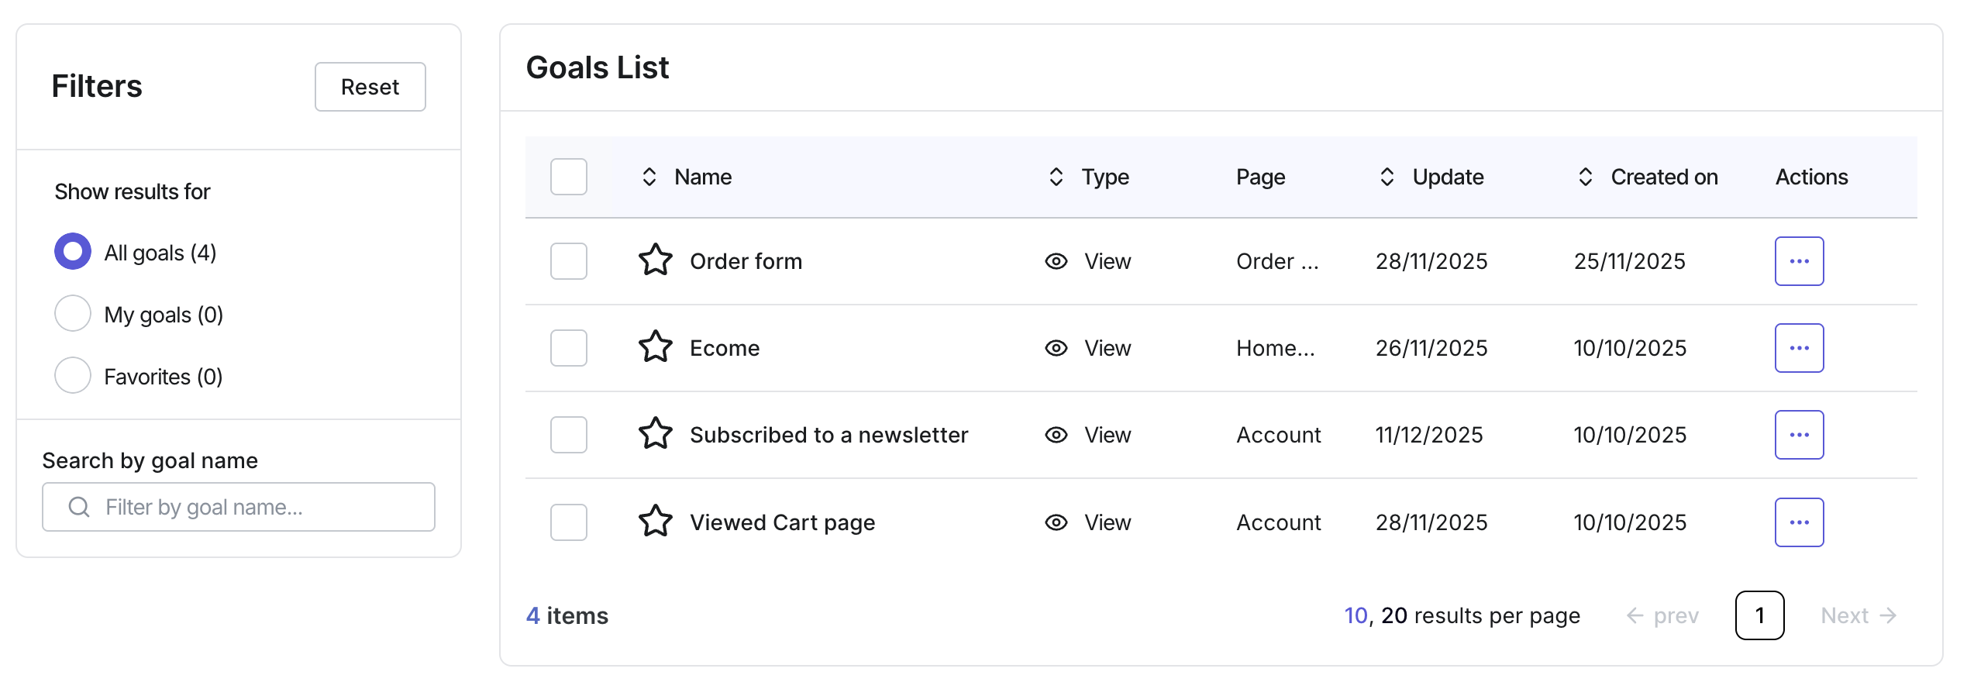This screenshot has width=1967, height=696.
Task: Click eye icon in Subscribed to a newsletter row
Action: point(1056,435)
